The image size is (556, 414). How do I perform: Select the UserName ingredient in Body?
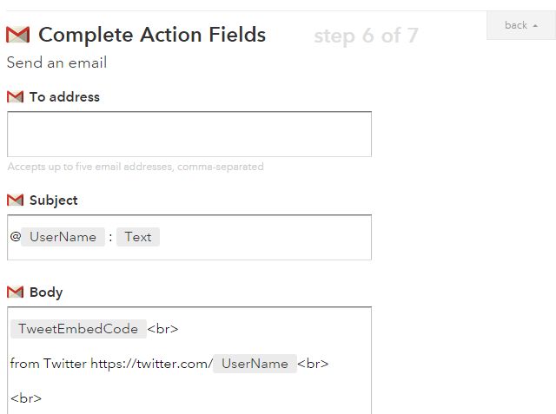coord(255,364)
